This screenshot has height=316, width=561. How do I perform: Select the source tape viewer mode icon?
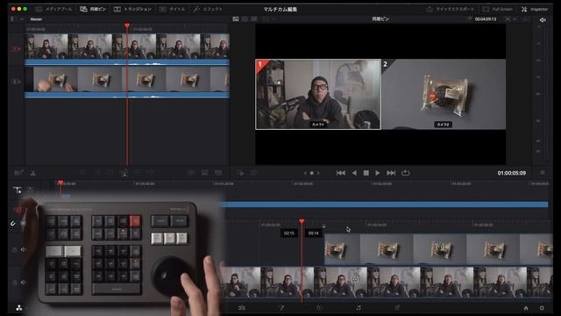pos(245,18)
